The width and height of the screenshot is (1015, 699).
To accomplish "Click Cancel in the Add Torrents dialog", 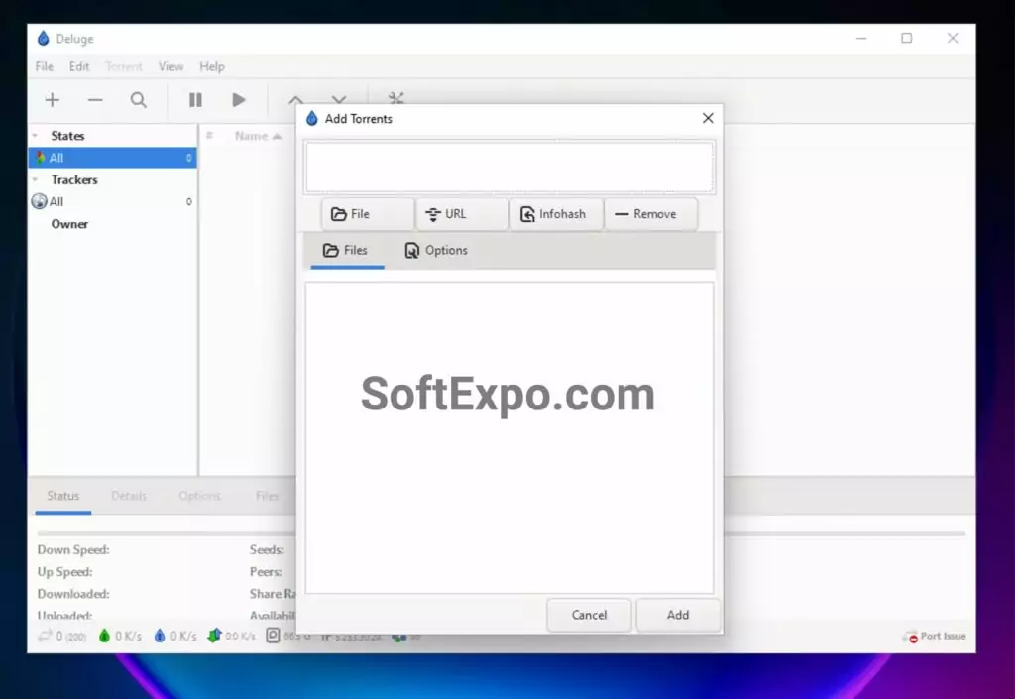I will [589, 615].
